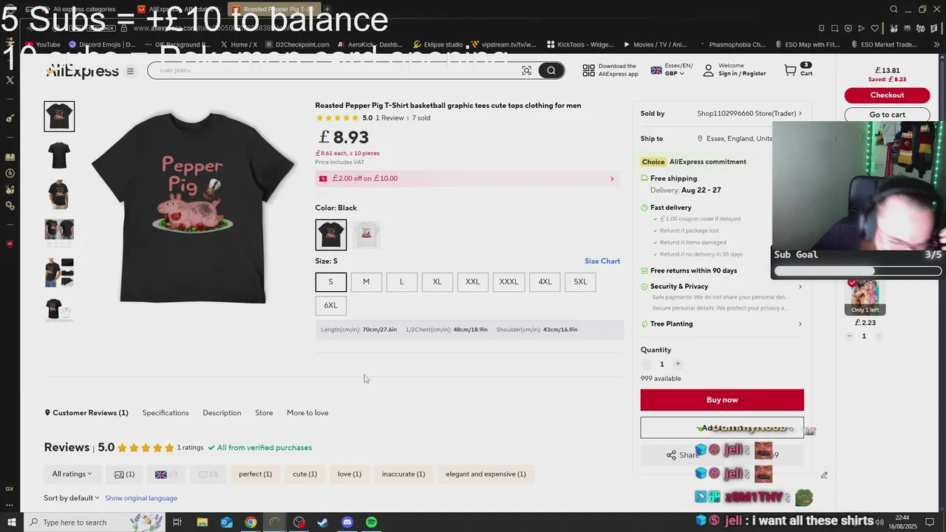The image size is (946, 532).
Task: Open Windows Start menu
Action: [10, 522]
